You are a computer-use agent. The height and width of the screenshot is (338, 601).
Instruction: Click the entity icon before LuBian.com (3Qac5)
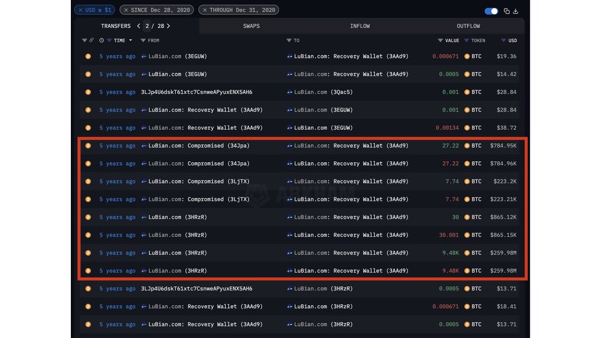290,92
